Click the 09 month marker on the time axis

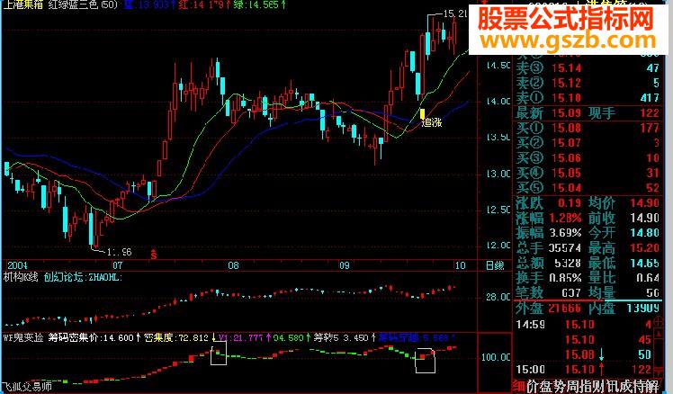tap(345, 265)
